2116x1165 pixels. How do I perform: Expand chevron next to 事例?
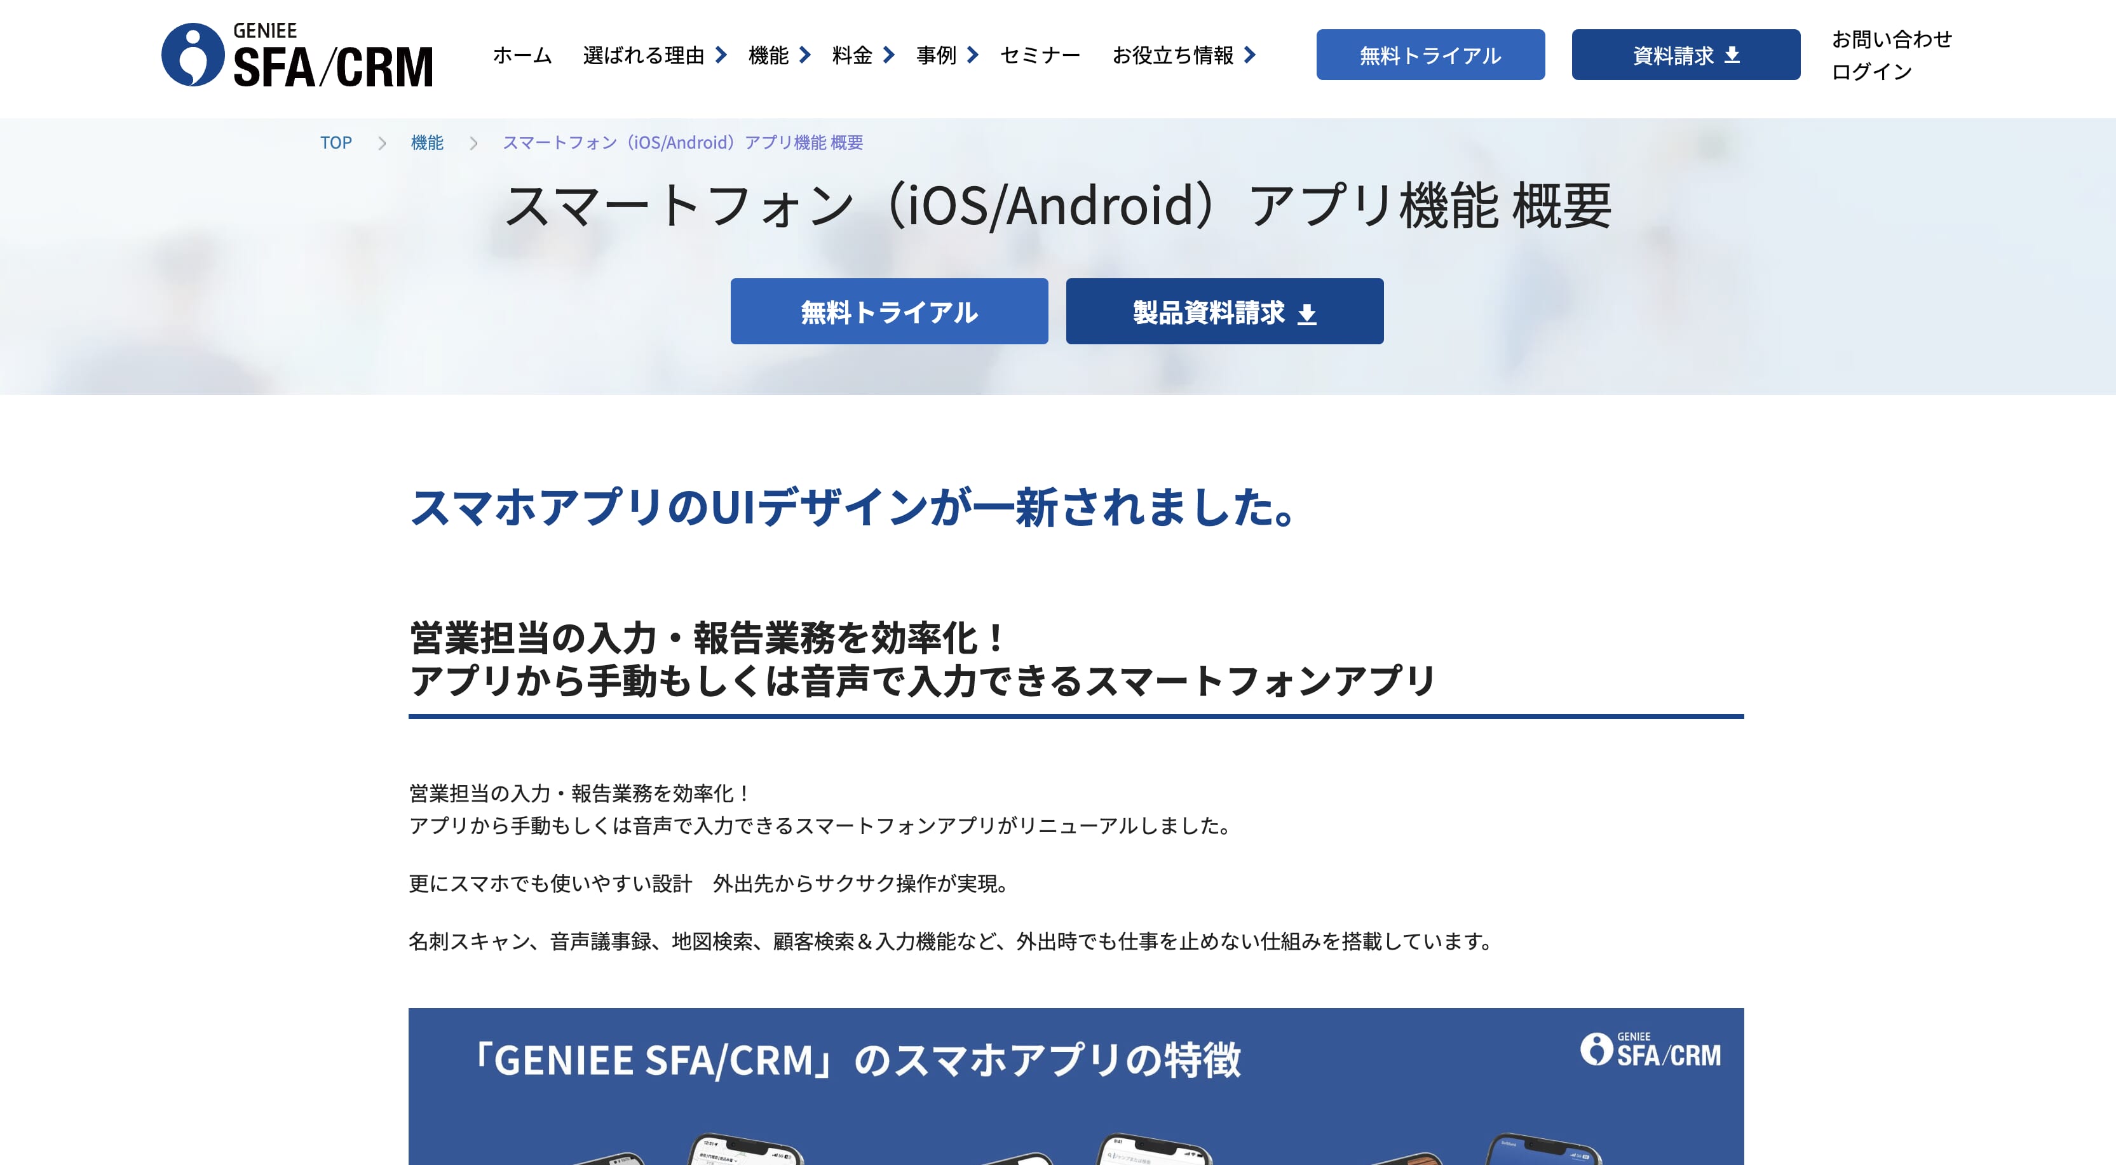tap(973, 55)
